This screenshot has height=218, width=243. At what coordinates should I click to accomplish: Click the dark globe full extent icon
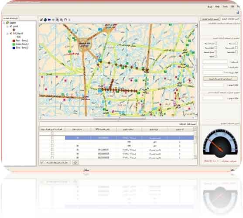point(45,20)
